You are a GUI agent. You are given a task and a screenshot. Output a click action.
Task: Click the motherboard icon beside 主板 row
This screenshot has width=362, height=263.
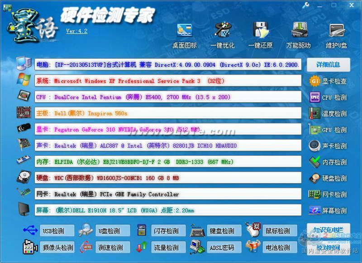pos(24,112)
